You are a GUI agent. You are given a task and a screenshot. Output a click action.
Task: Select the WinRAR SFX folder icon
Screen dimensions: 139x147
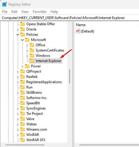(x=23, y=140)
